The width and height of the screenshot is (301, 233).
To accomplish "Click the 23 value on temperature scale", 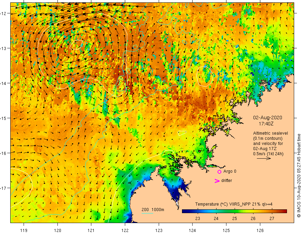I will point(198,218).
